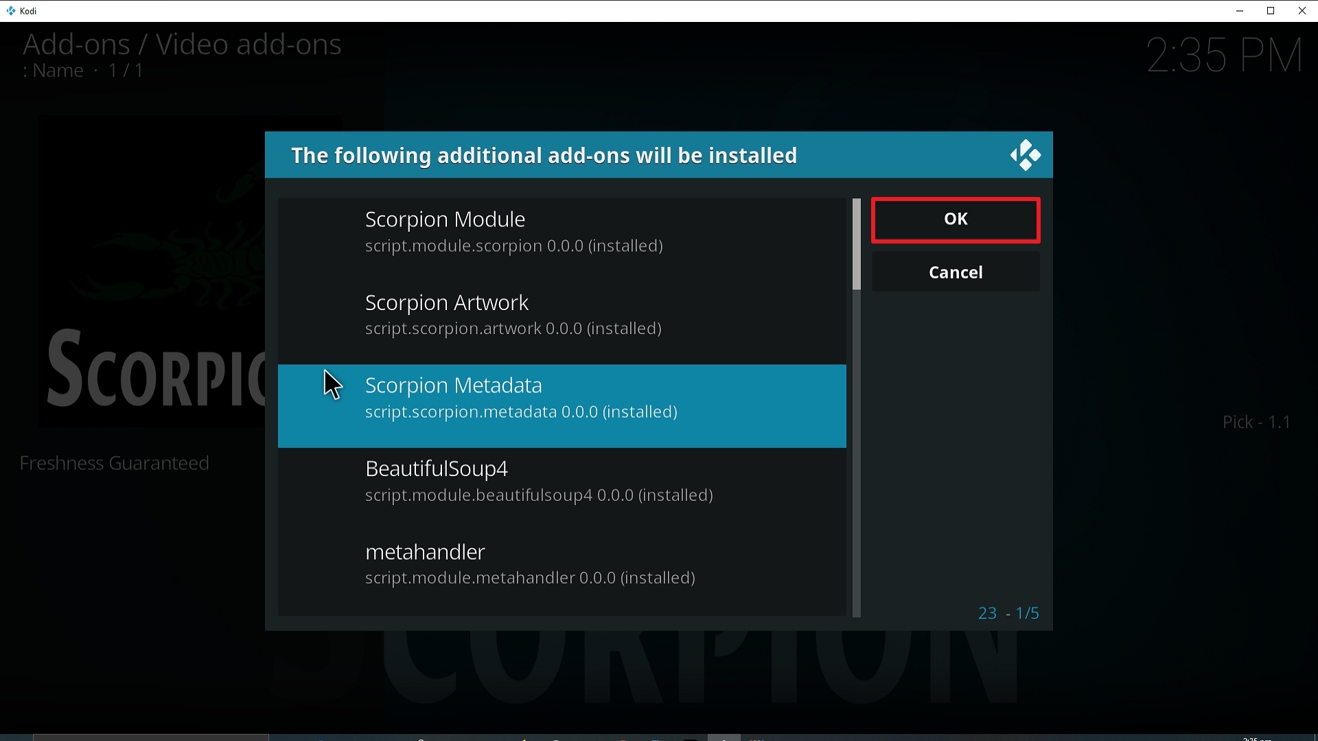Select the highlighted Scorpion Metadata entry

click(562, 405)
